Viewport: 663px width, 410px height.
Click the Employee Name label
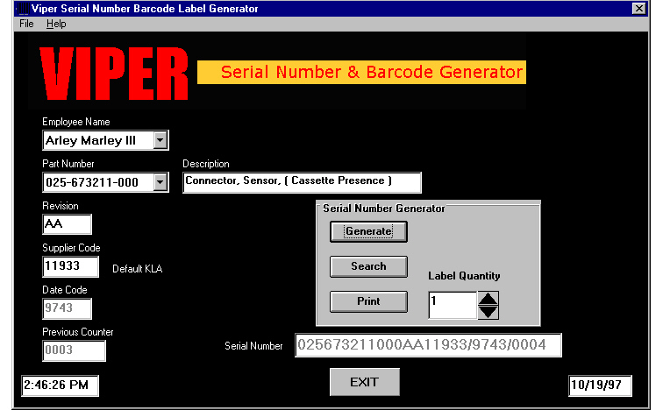pyautogui.click(x=76, y=122)
